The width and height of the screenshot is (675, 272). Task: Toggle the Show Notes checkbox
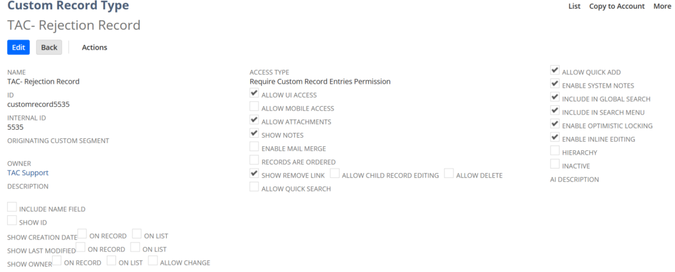click(x=254, y=134)
